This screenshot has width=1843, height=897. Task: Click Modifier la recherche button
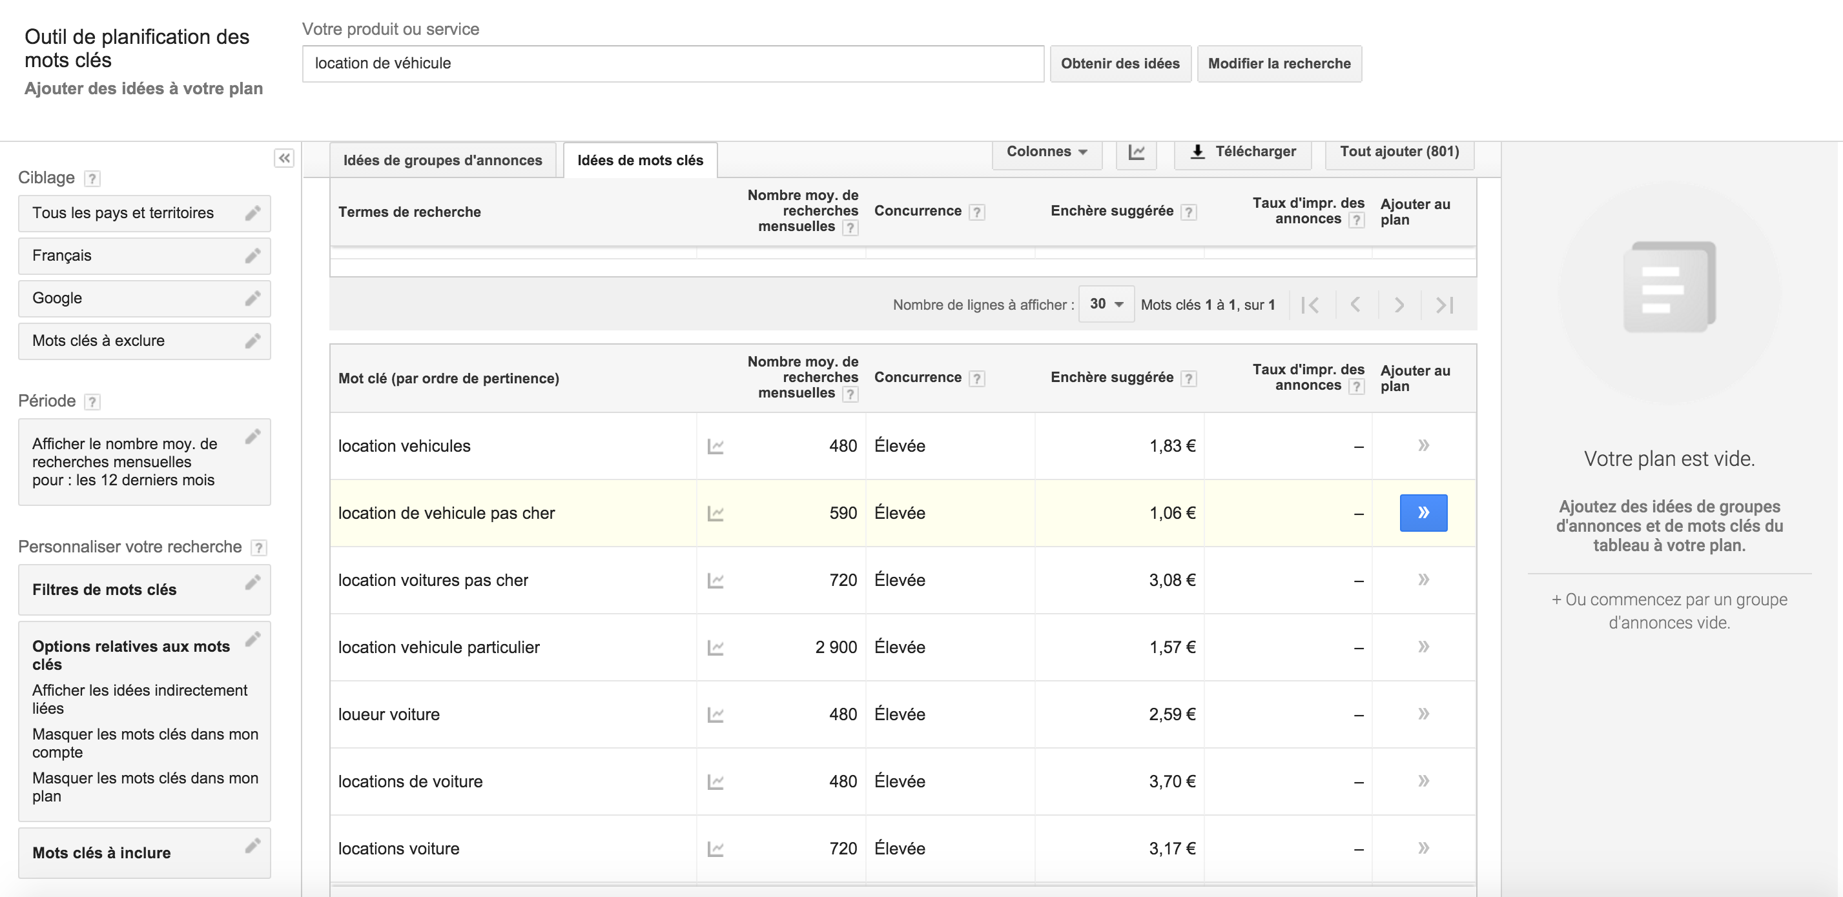click(x=1279, y=64)
